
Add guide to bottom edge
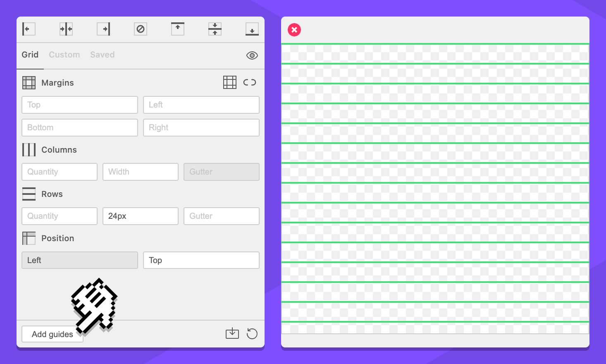coord(252,29)
